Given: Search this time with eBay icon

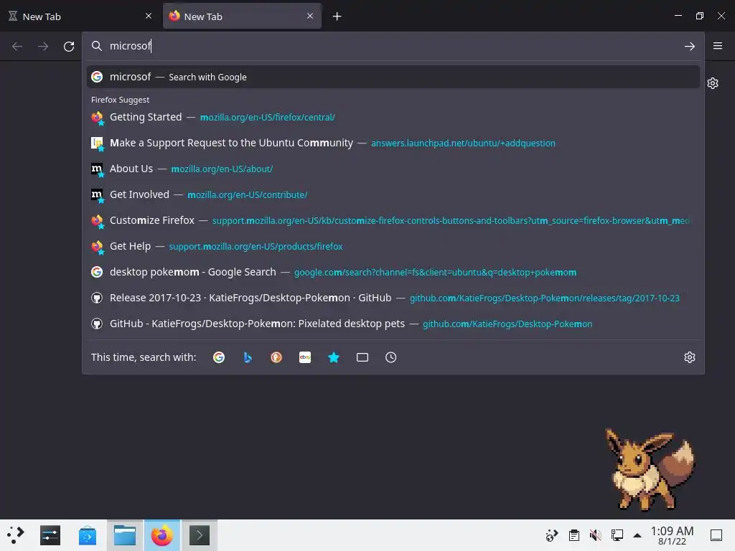Looking at the screenshot, I should point(305,357).
